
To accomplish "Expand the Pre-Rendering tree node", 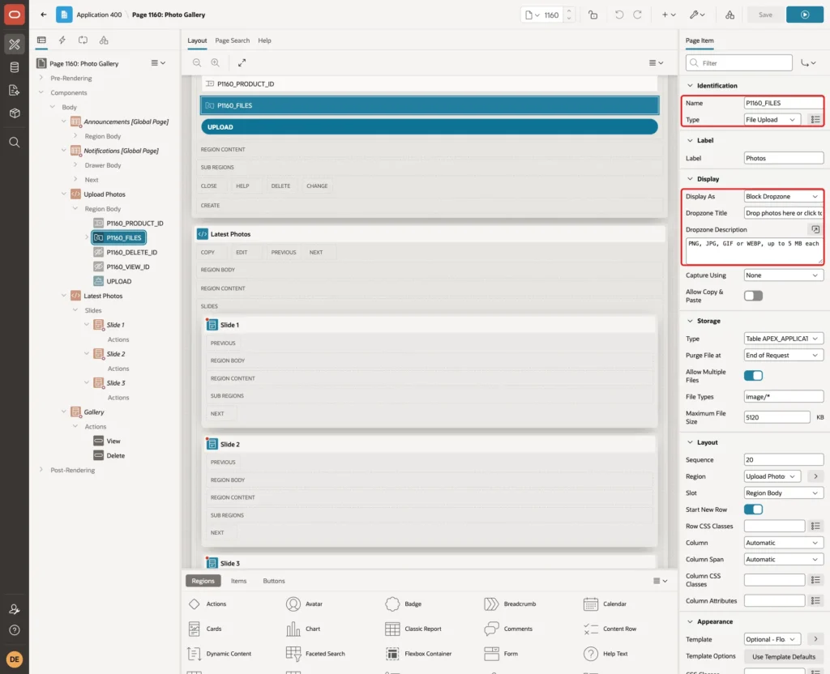I will coord(41,78).
